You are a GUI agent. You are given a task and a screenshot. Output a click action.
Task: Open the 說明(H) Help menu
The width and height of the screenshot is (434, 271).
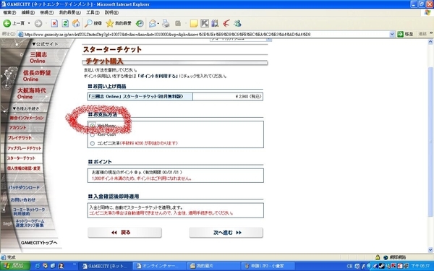click(x=111, y=12)
